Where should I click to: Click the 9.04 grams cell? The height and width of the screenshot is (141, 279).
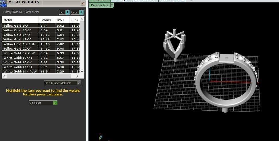[47, 30]
